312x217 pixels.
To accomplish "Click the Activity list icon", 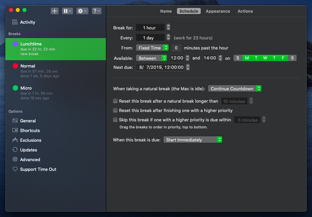I will click(15, 22).
